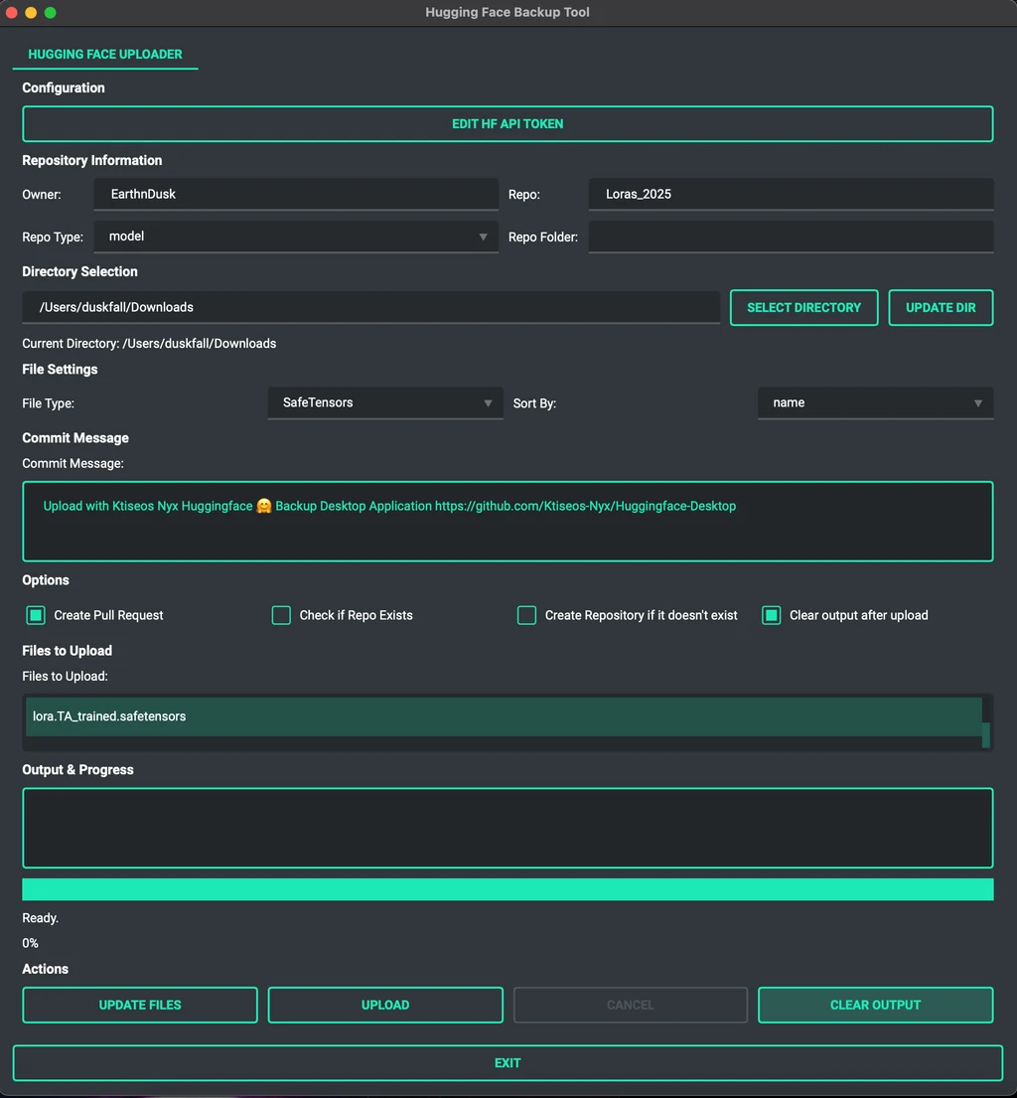The height and width of the screenshot is (1098, 1017).
Task: Enable the Check if Repo Exists checkbox
Action: pyautogui.click(x=281, y=615)
